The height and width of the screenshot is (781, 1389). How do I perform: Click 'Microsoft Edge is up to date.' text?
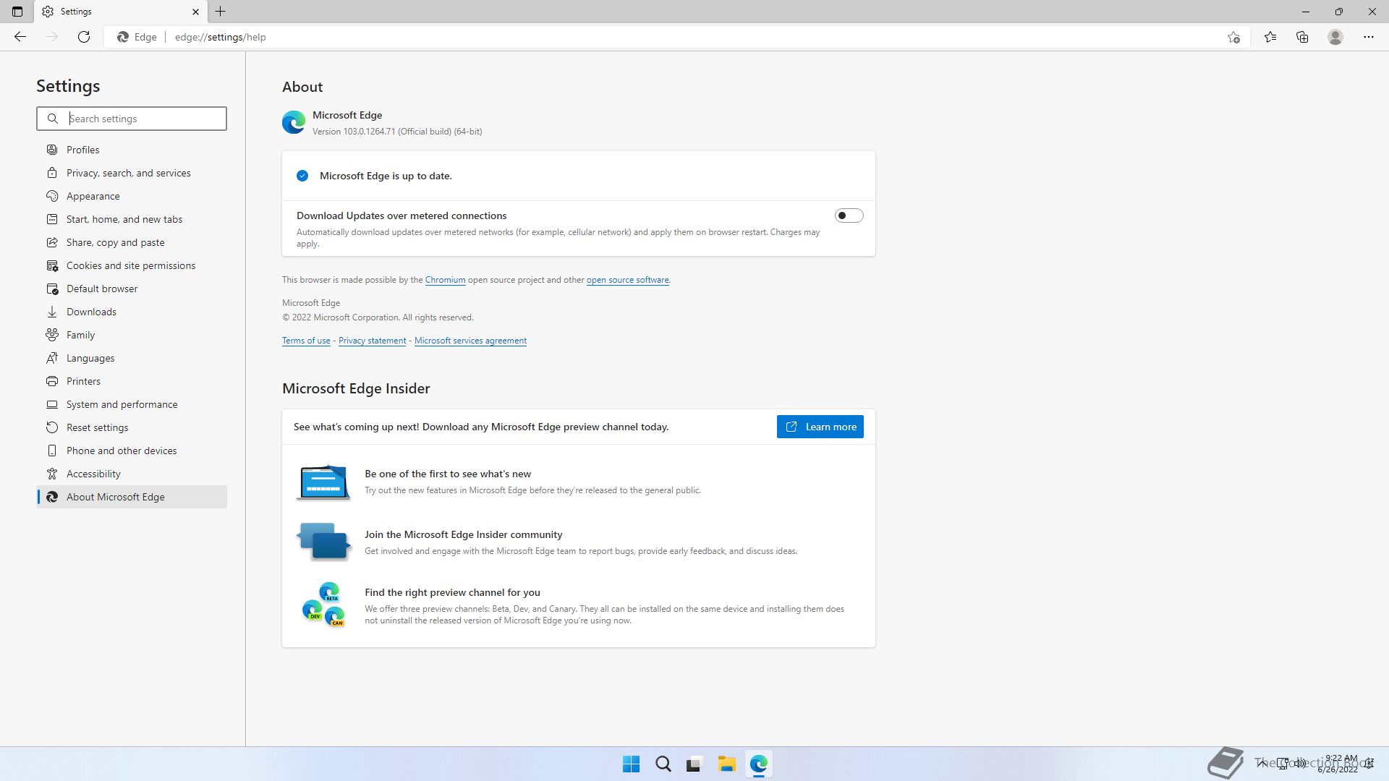tap(386, 176)
